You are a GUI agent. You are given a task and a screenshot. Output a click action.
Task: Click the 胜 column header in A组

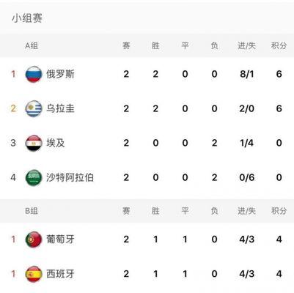pos(155,45)
